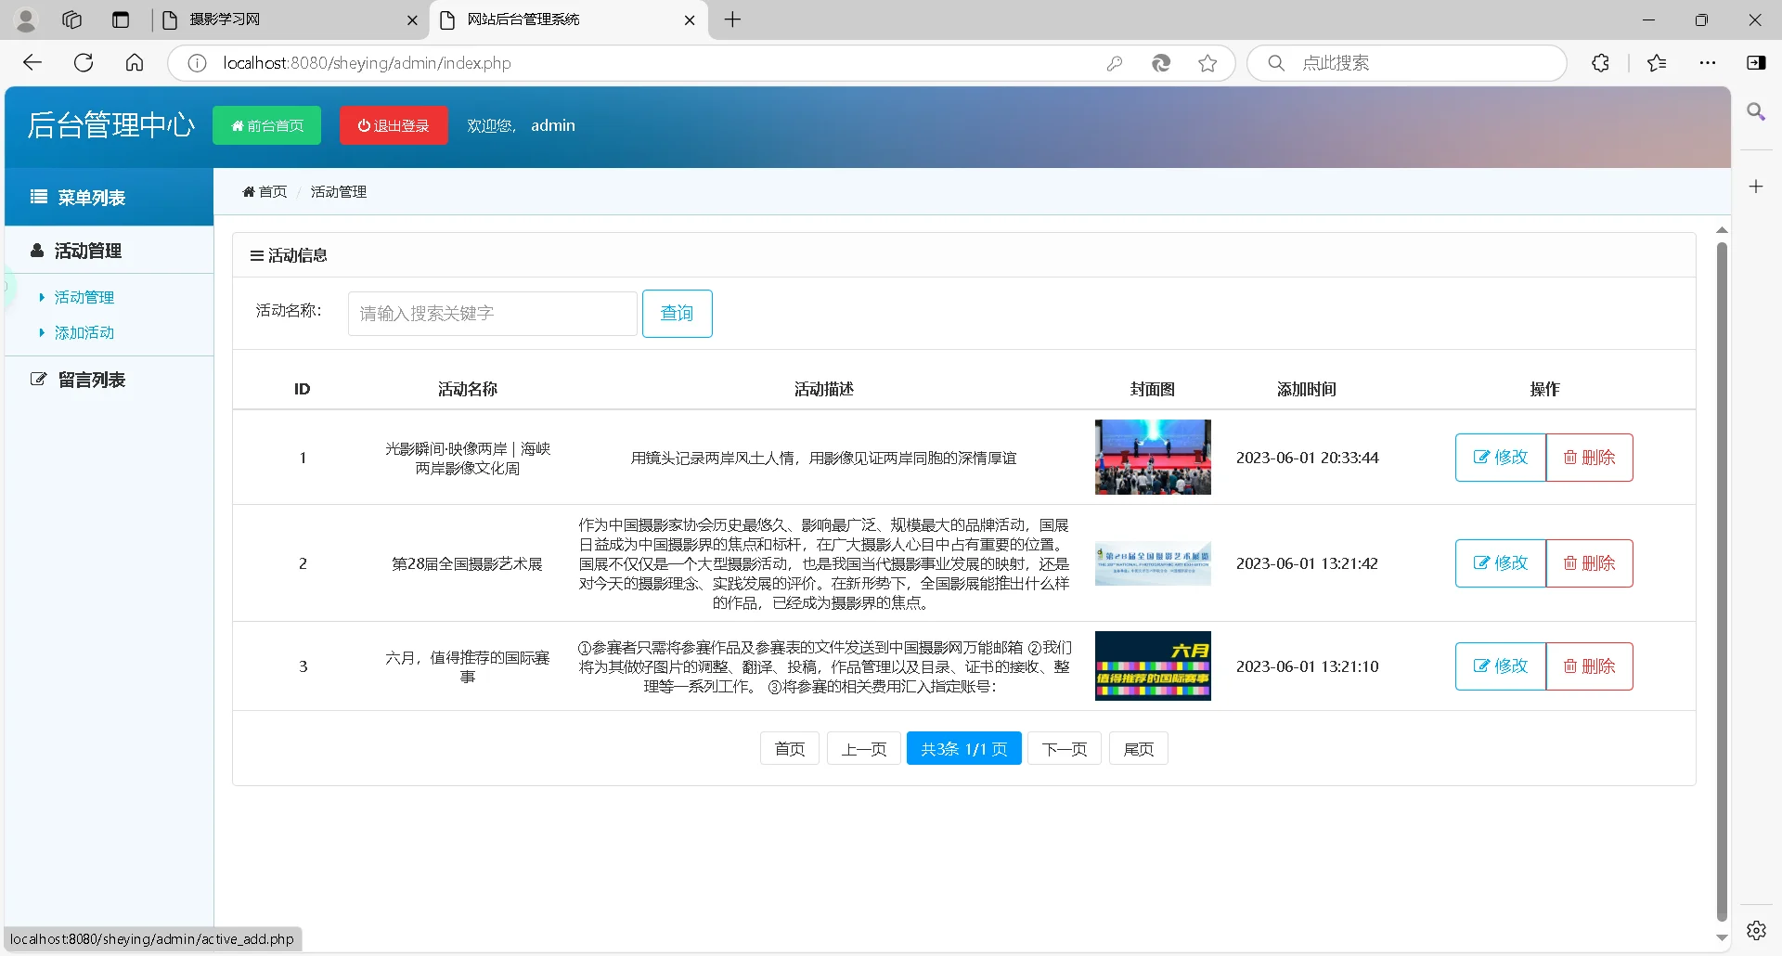This screenshot has width=1782, height=956.
Task: Open the settings gear at bottom right
Action: pyautogui.click(x=1757, y=929)
